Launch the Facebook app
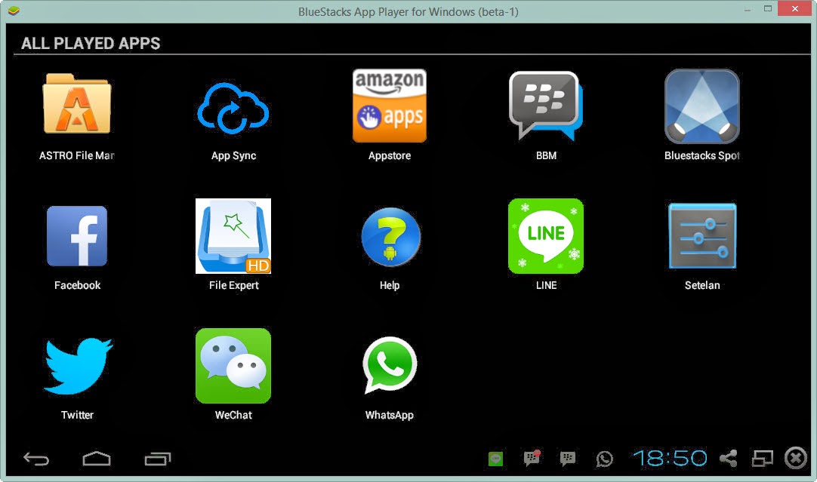Screen dimensions: 817x482 (x=77, y=236)
